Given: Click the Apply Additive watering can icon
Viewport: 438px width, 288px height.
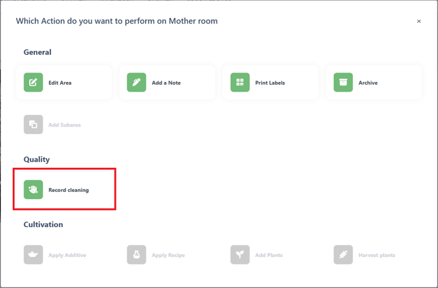Looking at the screenshot, I should click(33, 254).
